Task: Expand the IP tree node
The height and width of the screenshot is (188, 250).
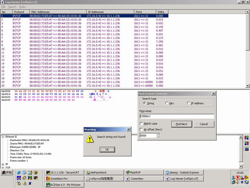Action: 3,164
